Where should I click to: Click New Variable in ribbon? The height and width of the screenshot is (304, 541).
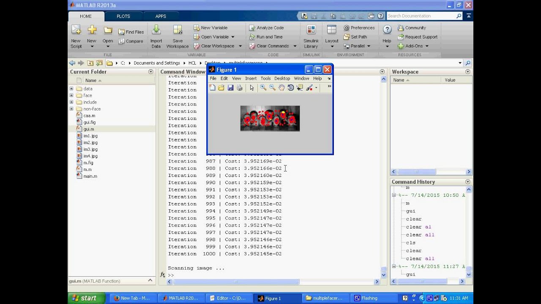click(210, 28)
